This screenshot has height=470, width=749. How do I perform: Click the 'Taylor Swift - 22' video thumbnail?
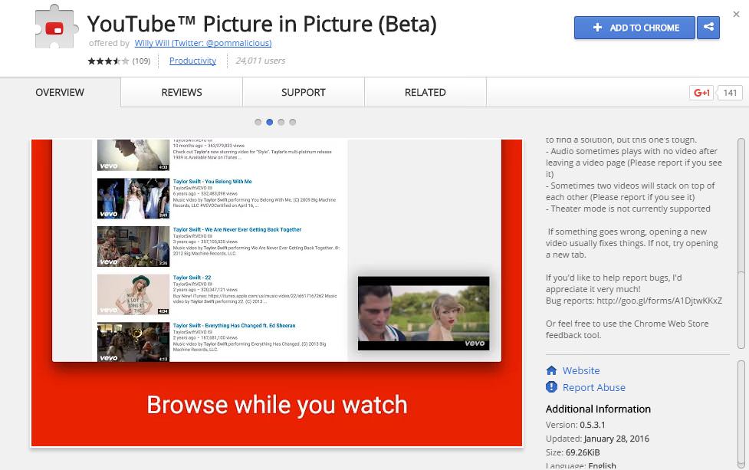click(133, 294)
